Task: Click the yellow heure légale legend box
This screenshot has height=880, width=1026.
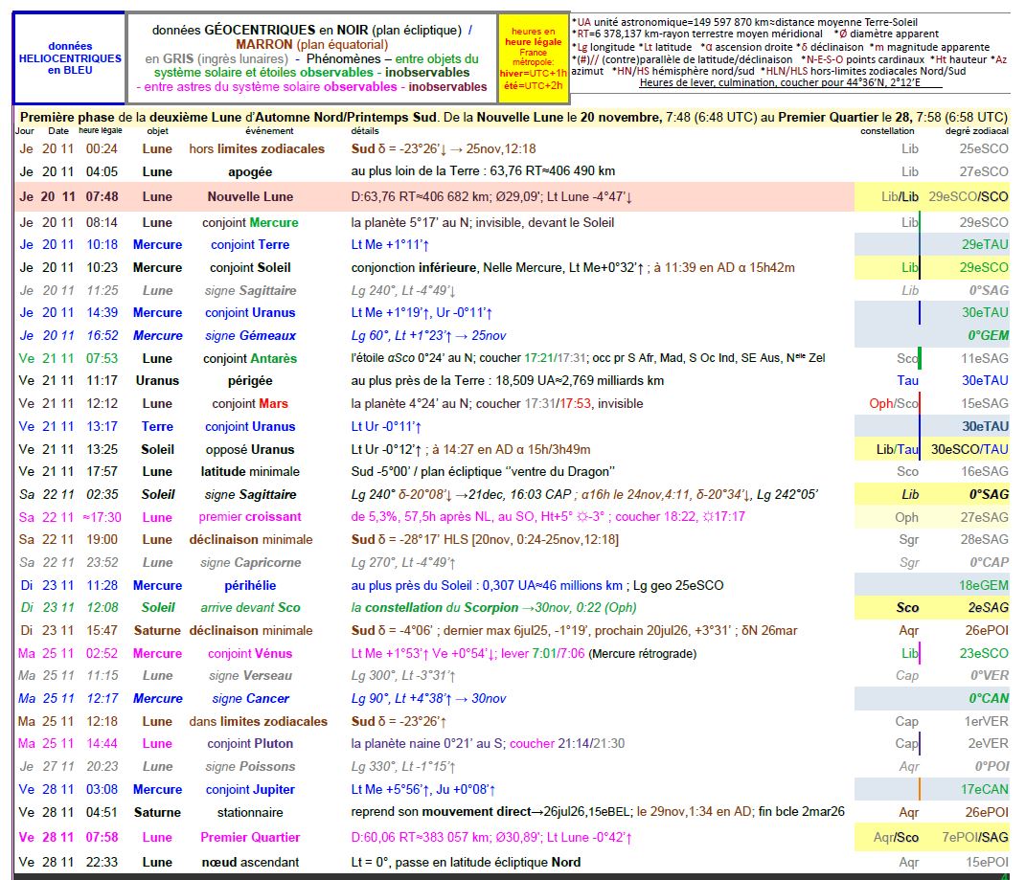Action: [532, 58]
